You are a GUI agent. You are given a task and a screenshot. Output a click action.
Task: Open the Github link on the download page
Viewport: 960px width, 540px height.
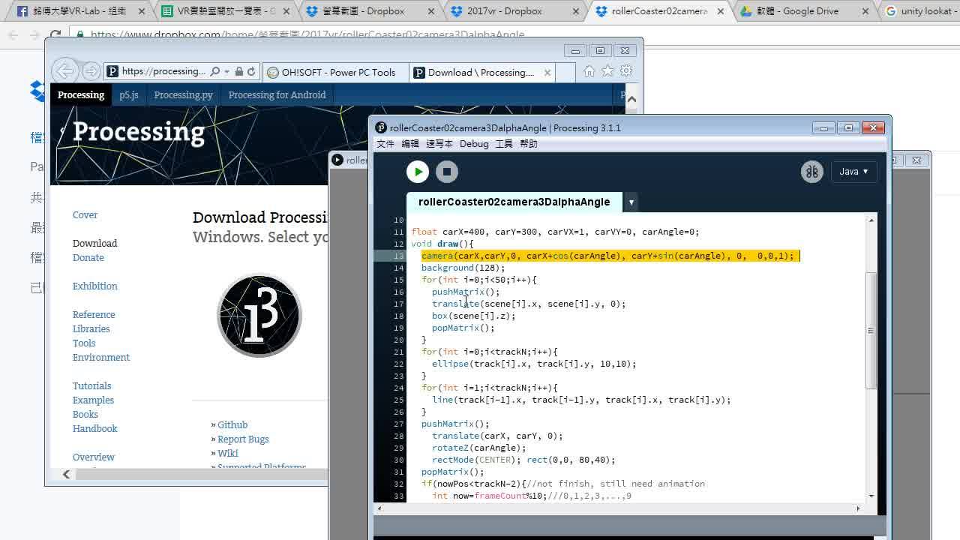(x=232, y=425)
